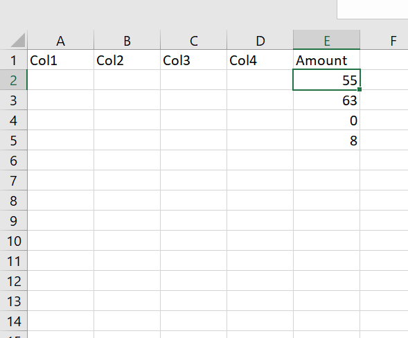Viewport: 408px width, 338px height.
Task: Select row 10 header
Action: point(14,240)
